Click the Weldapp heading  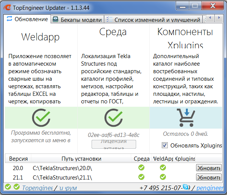pyautogui.click(x=40, y=37)
